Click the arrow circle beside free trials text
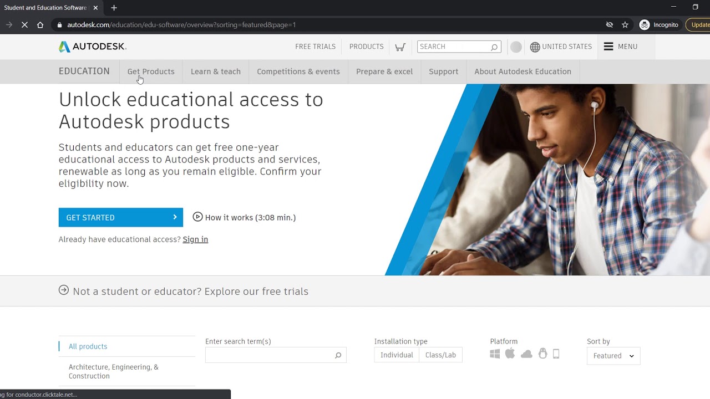 coord(64,290)
